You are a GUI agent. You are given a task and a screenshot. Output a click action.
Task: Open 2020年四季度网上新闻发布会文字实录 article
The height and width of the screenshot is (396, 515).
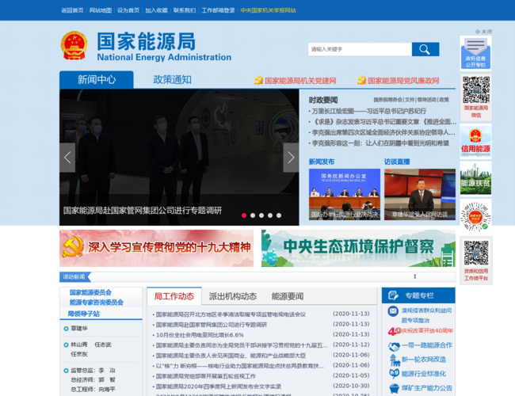(219, 386)
